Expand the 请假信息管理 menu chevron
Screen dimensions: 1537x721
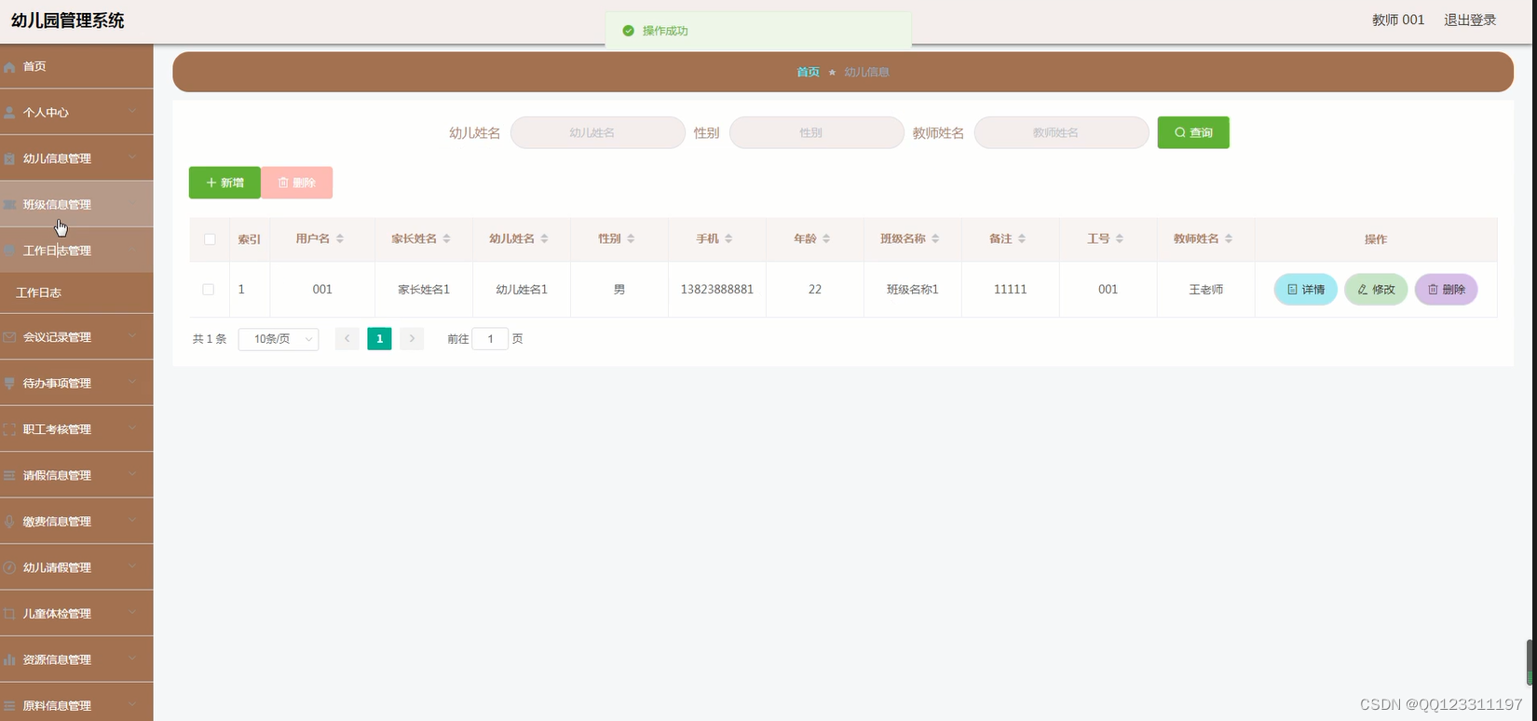(132, 475)
